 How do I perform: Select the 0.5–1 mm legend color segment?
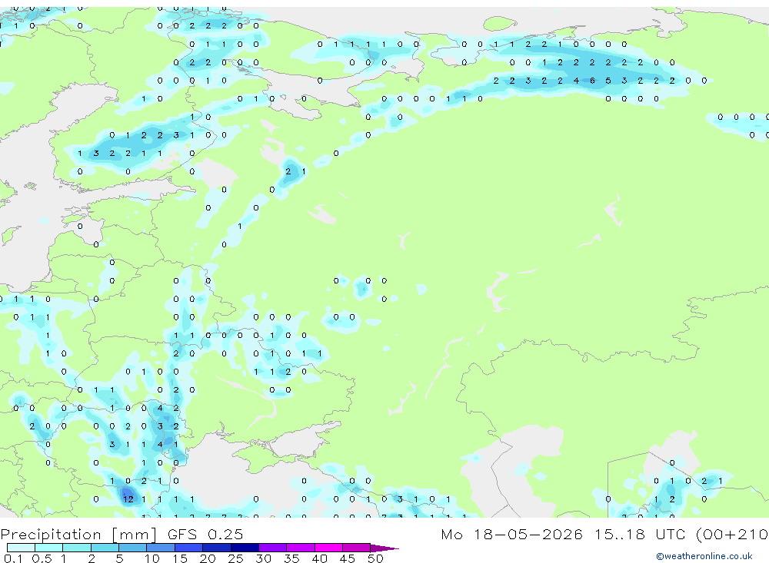[49, 548]
